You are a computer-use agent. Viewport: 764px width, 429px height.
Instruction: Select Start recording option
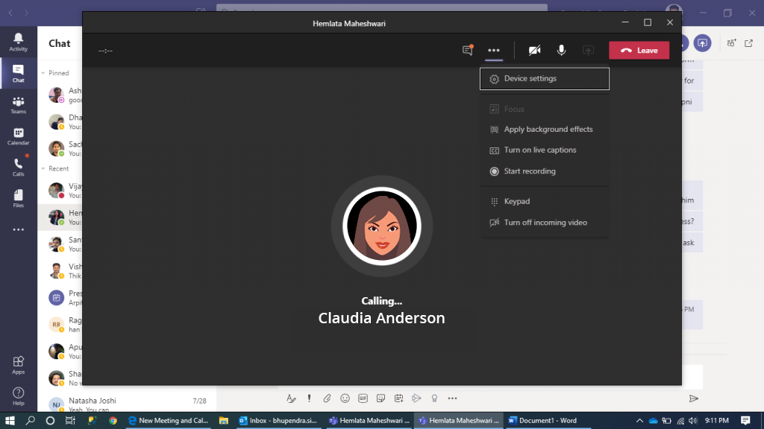point(529,171)
